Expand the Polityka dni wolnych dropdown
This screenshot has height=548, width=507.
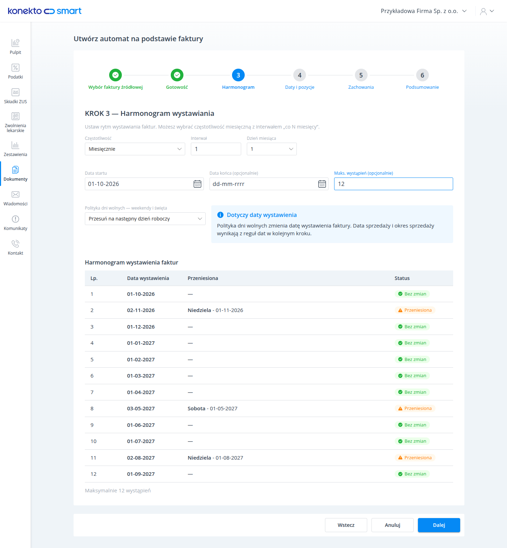[145, 219]
